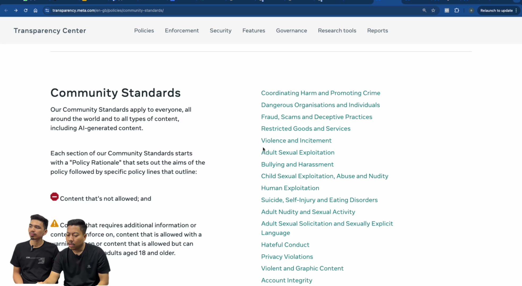The width and height of the screenshot is (522, 286).
Task: Open the Research tools menu
Action: point(337,30)
